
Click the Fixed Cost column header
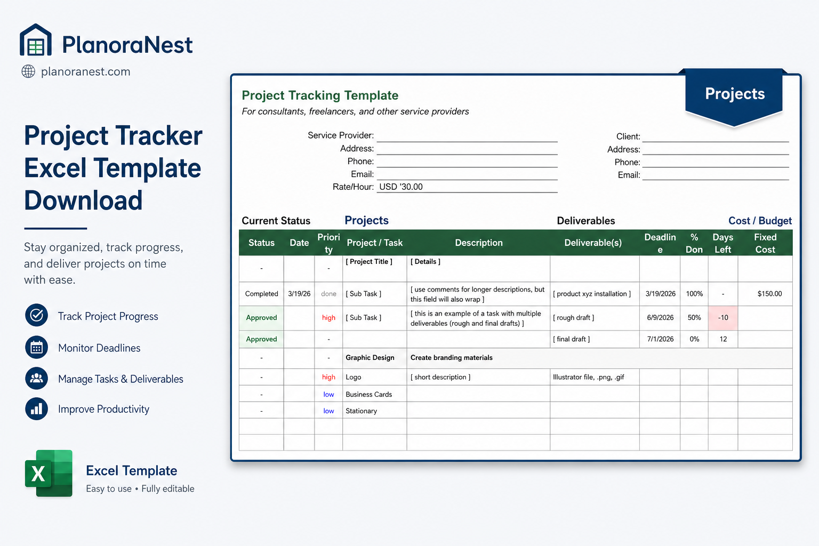click(765, 243)
